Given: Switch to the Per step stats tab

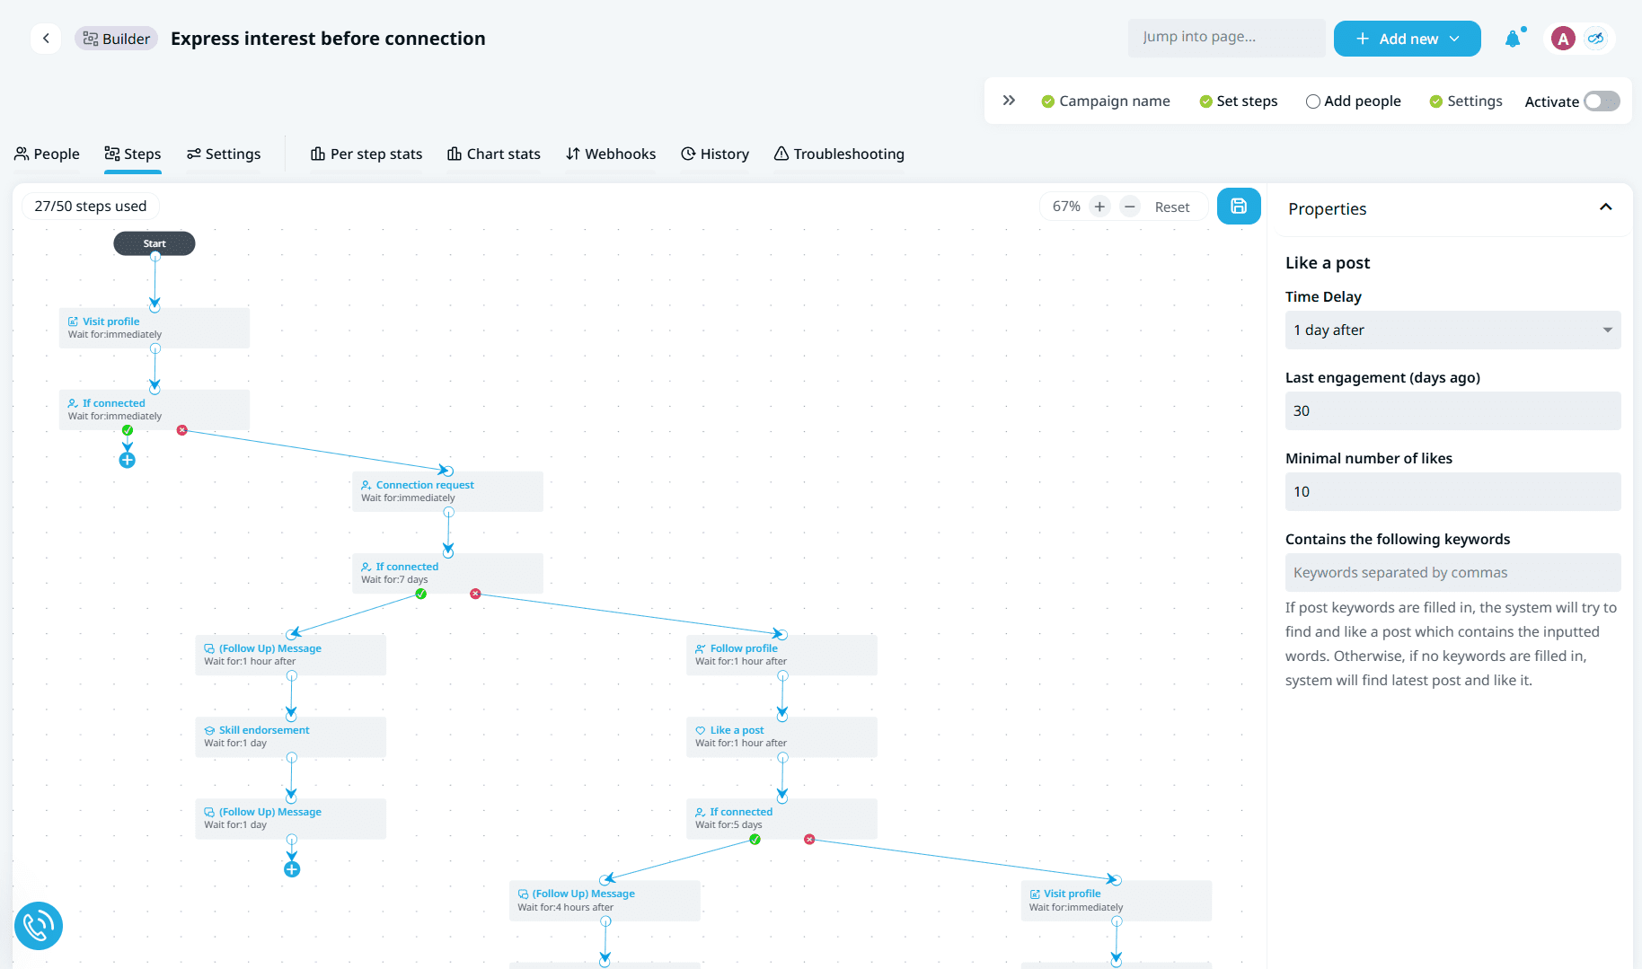Looking at the screenshot, I should point(366,154).
